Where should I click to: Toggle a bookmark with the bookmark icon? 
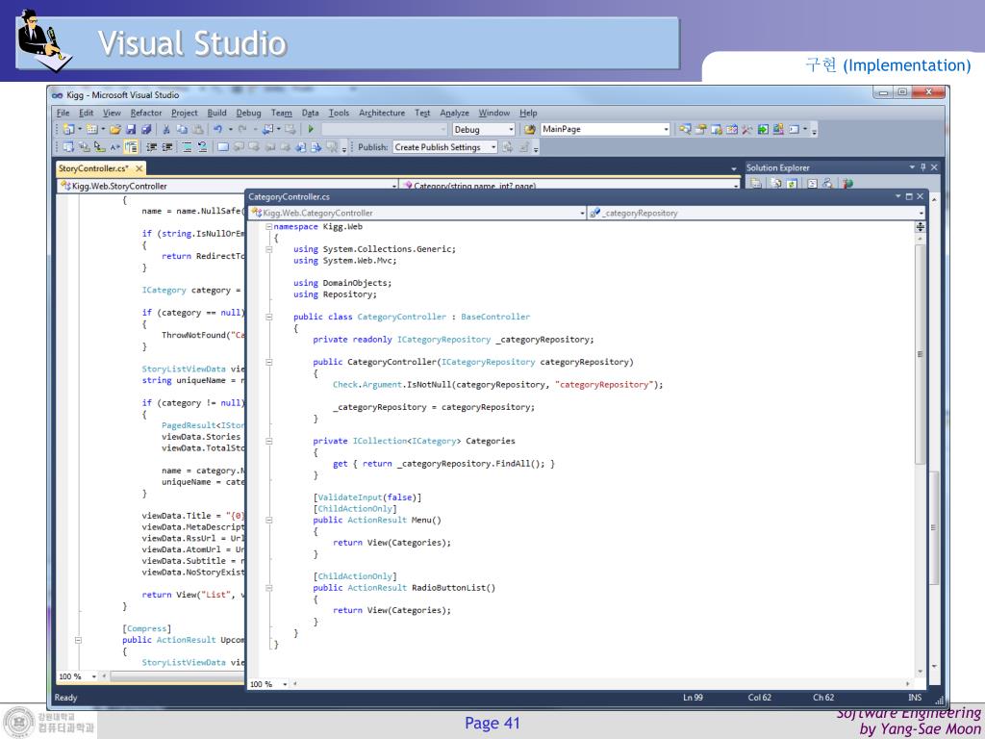(x=223, y=147)
